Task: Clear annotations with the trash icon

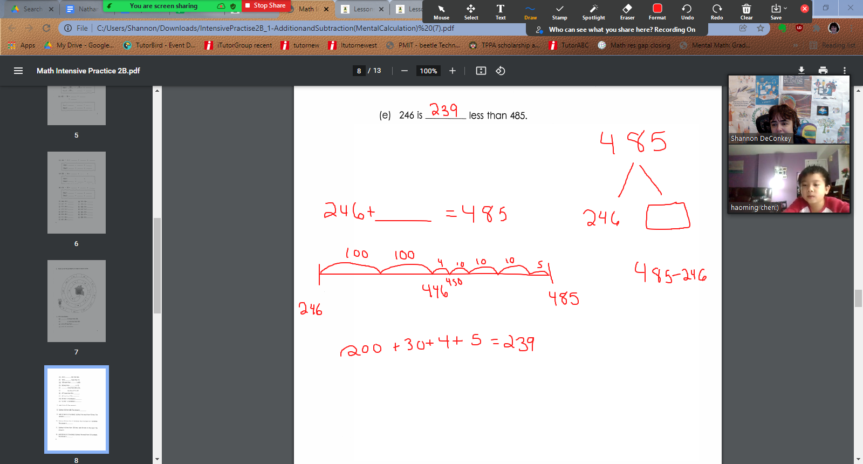Action: [746, 12]
